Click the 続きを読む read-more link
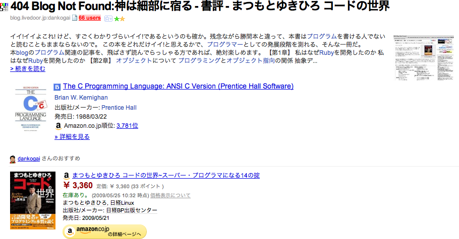Image resolution: width=459 pixels, height=239 pixels. (28, 69)
